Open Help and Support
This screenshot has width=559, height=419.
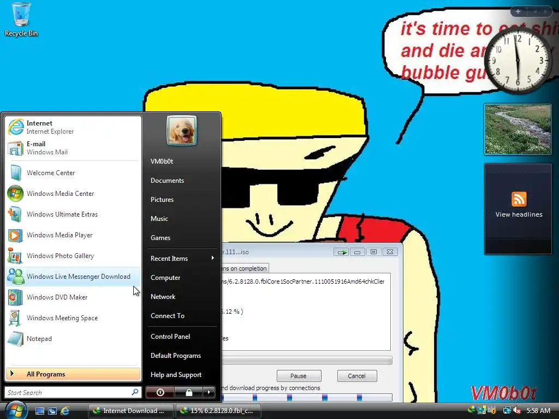(x=176, y=375)
